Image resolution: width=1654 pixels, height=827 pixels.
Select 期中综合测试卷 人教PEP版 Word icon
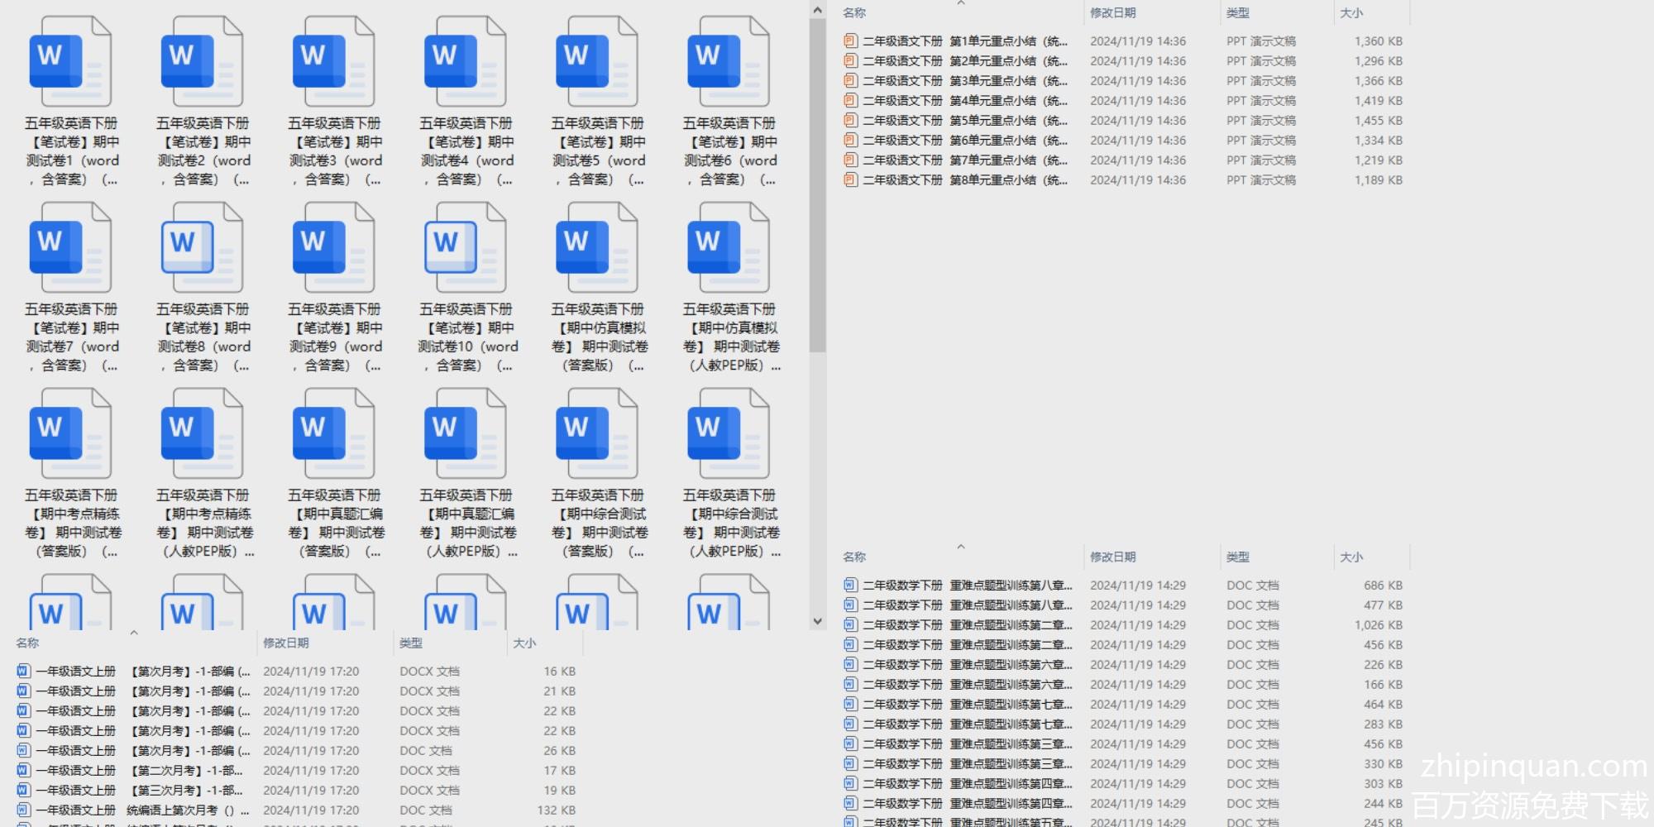pos(729,434)
